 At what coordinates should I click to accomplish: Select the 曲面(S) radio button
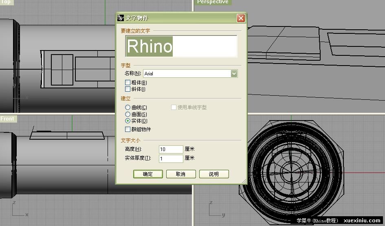tap(128, 114)
